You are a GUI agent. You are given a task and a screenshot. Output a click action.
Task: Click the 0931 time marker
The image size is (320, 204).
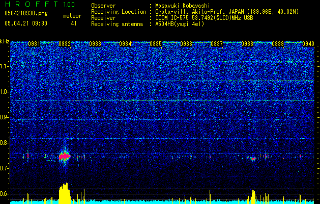34,44
